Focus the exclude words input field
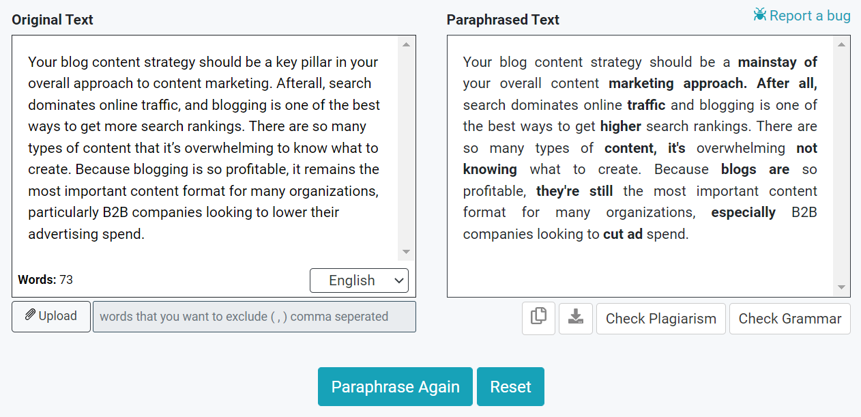Screen dimensions: 861x417 [x=254, y=317]
